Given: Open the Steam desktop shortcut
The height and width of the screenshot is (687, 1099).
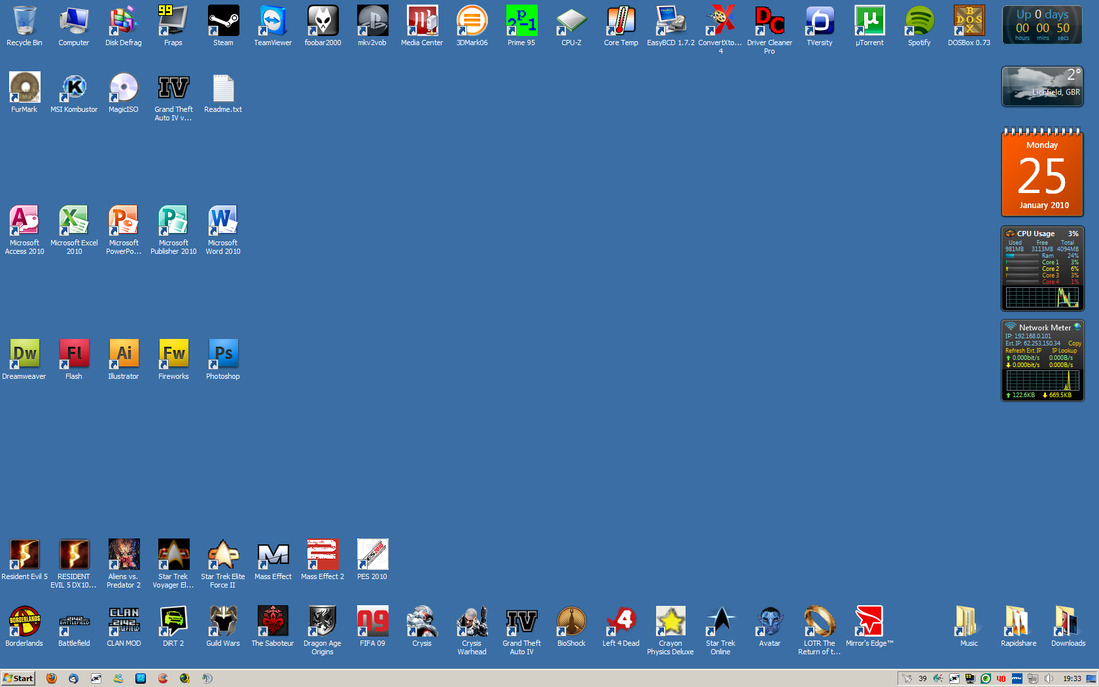Looking at the screenshot, I should (x=223, y=22).
